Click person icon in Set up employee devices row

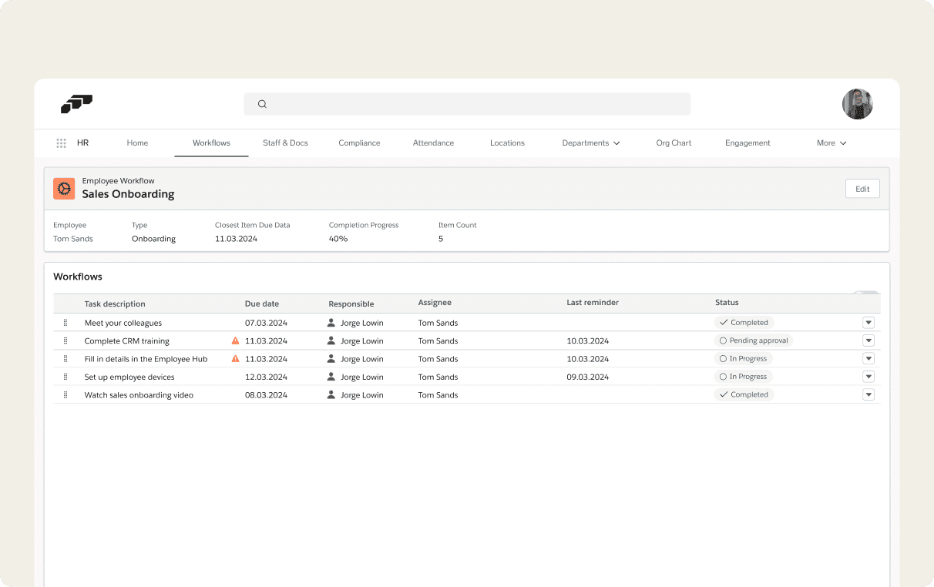pos(331,377)
